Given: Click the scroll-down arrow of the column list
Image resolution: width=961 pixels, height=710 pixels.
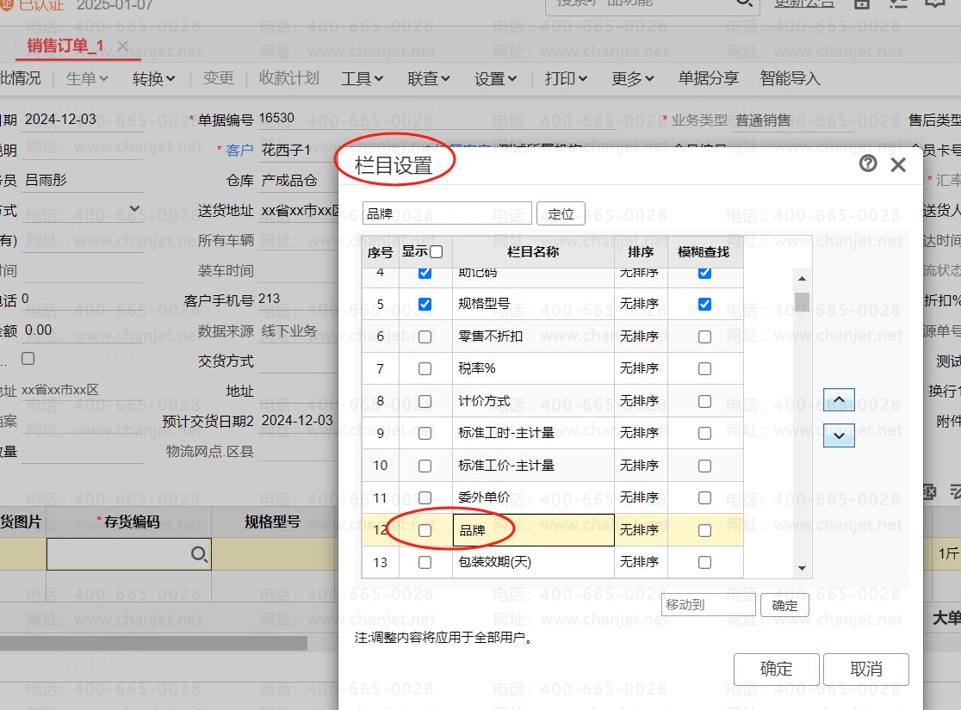Looking at the screenshot, I should 802,569.
